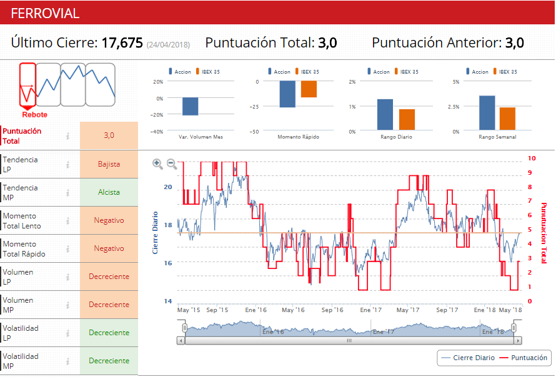Click the Decreciente value for Volumen MP
The width and height of the screenshot is (556, 377).
pyautogui.click(x=109, y=305)
